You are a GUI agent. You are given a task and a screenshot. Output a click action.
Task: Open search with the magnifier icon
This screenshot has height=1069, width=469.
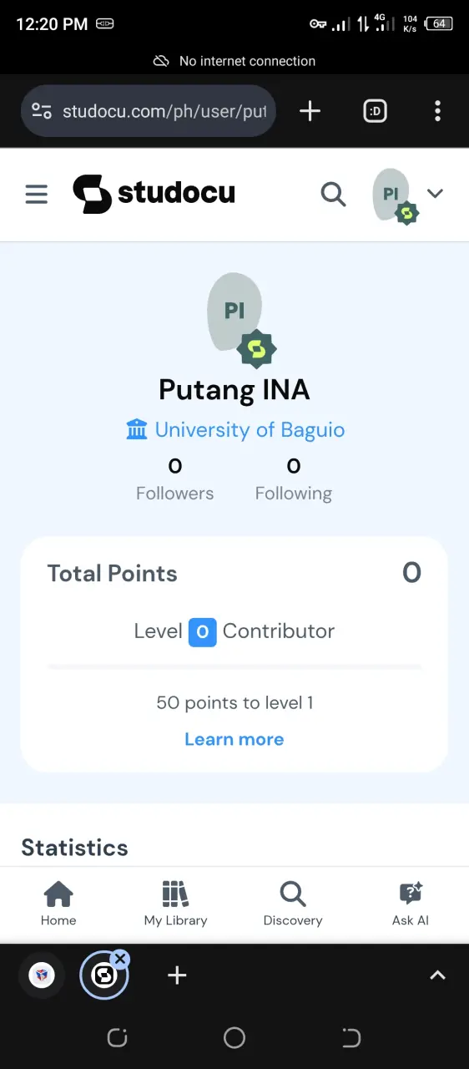click(x=333, y=194)
